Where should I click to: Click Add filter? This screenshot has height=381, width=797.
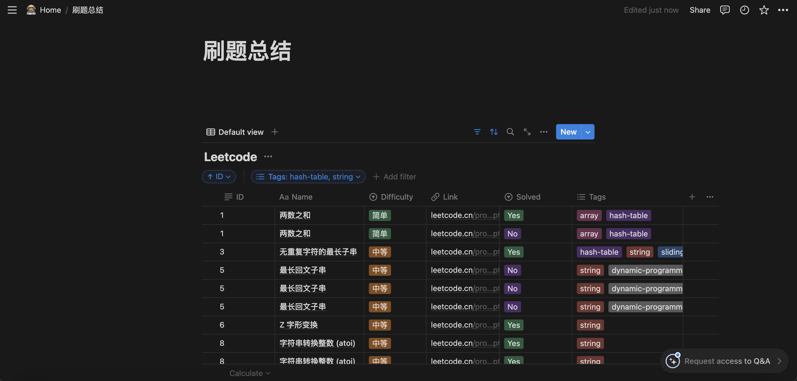[394, 177]
